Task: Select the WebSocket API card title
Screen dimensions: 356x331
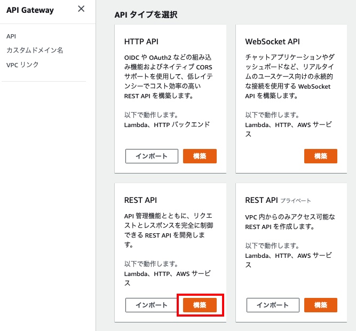Action: click(x=272, y=42)
